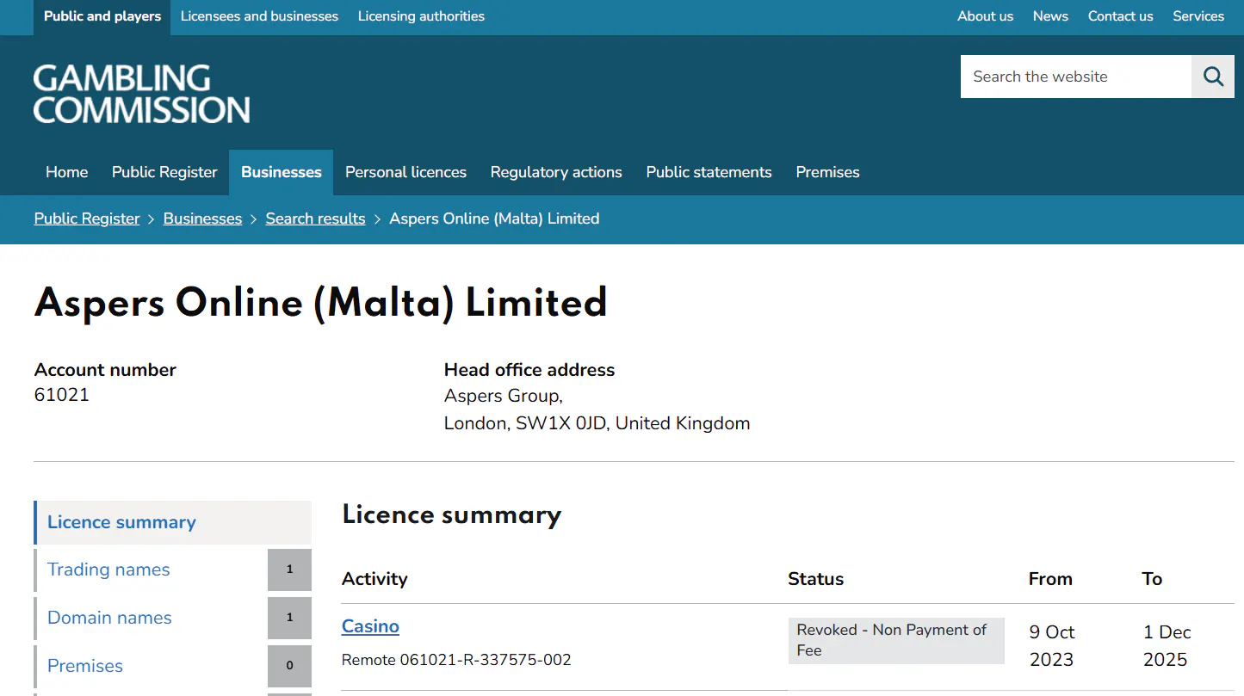Click Public Register breadcrumb link
The width and height of the screenshot is (1244, 696).
pos(87,219)
